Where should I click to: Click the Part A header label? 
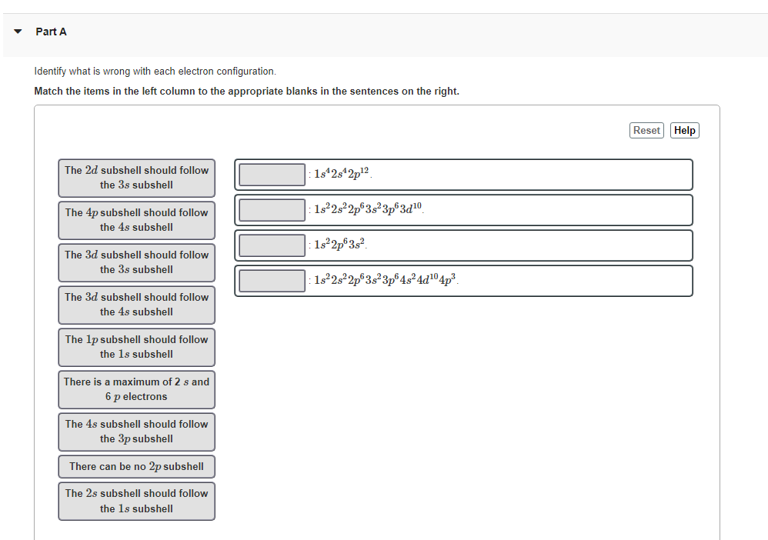[51, 32]
